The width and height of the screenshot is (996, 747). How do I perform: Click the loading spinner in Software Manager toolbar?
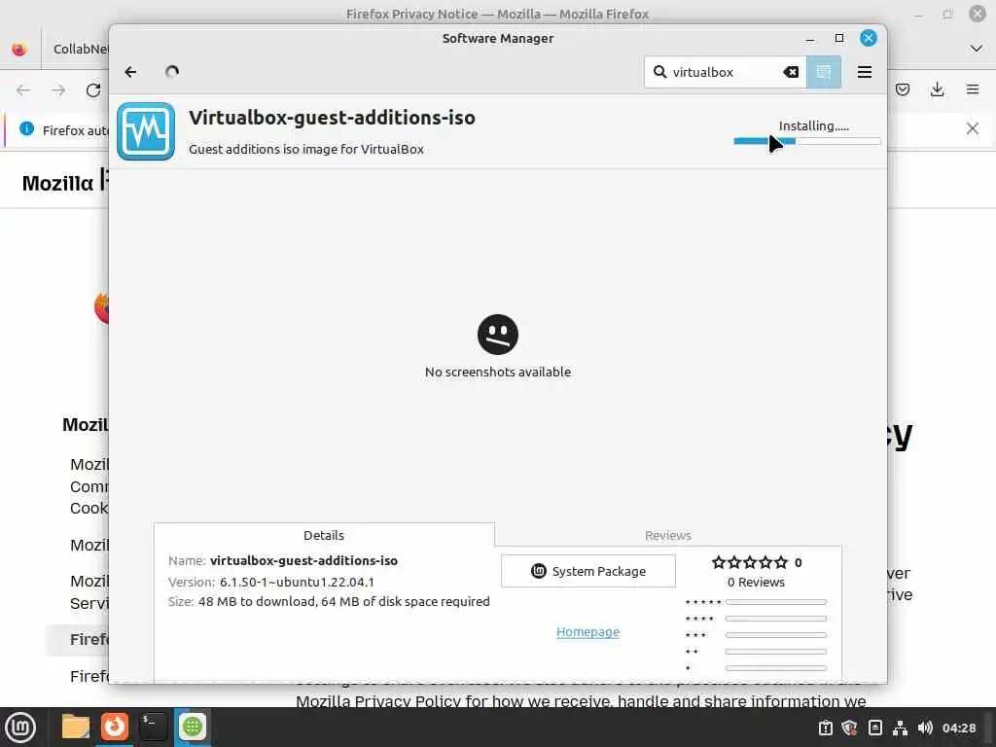172,72
